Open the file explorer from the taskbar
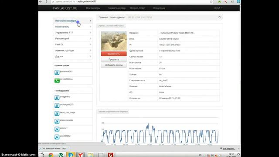This screenshot has width=279, height=157. coord(91,155)
